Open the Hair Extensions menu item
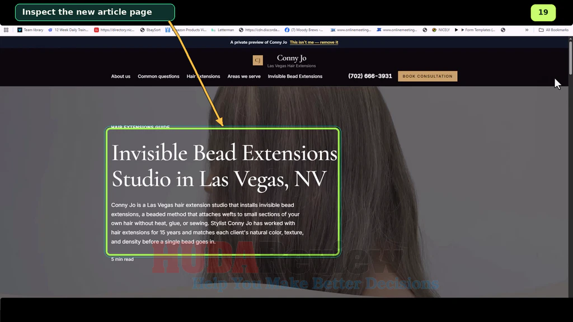 pyautogui.click(x=203, y=76)
